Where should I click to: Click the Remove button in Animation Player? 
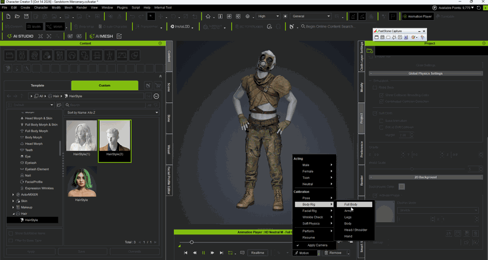coord(334,253)
